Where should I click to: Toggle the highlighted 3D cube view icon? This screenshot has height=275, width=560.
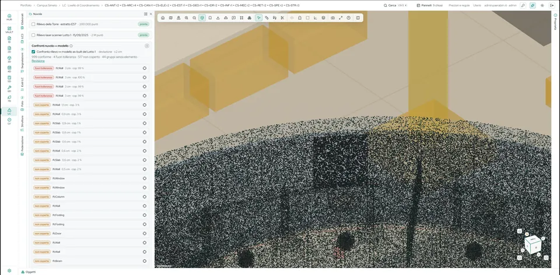(x=202, y=18)
